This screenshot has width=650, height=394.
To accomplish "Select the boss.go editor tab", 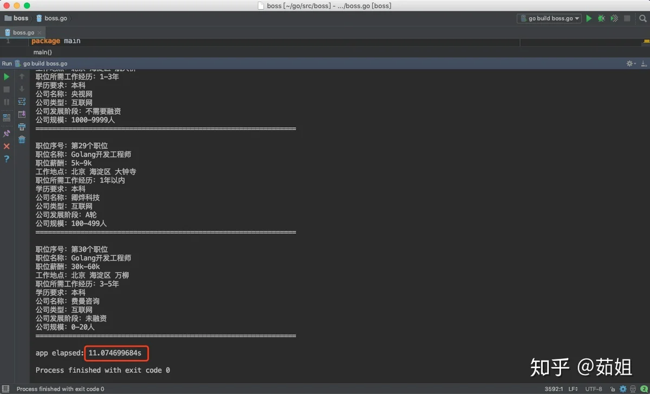I will coord(23,32).
